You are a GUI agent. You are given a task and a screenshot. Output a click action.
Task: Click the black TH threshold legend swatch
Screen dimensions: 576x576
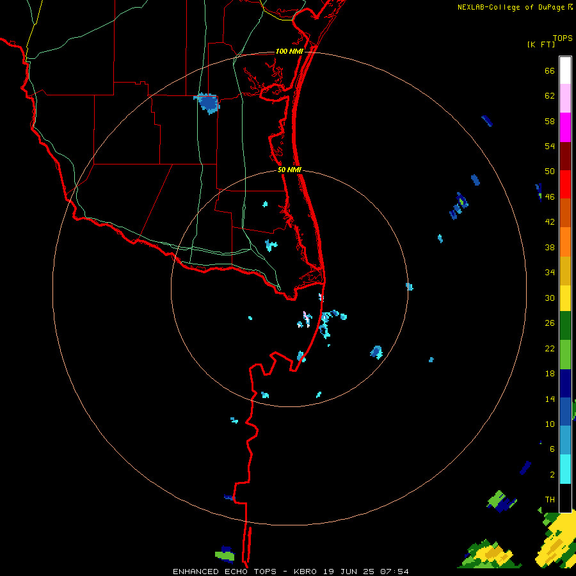click(x=565, y=498)
